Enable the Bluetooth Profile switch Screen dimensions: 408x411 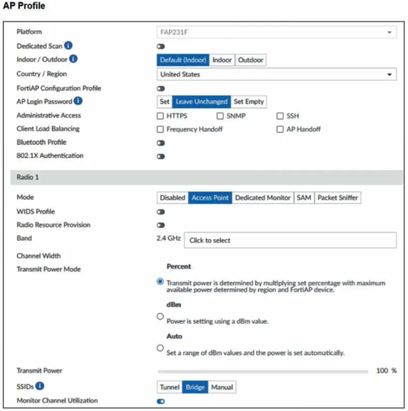[x=161, y=143]
